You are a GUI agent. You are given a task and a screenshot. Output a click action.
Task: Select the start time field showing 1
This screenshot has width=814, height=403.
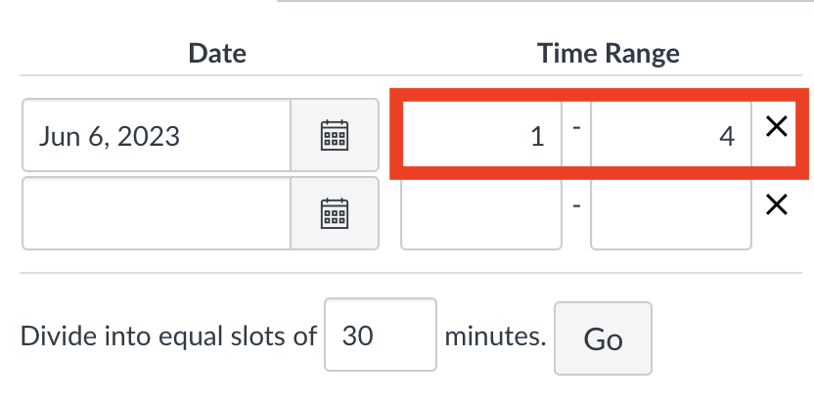tap(481, 135)
